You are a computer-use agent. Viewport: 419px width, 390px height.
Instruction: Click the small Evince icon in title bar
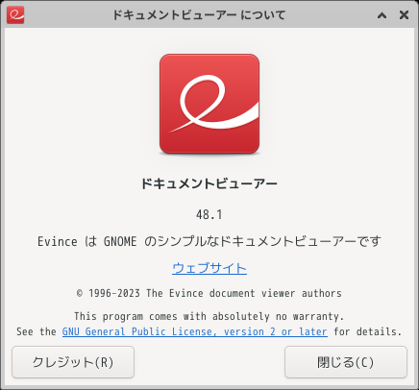15,14
